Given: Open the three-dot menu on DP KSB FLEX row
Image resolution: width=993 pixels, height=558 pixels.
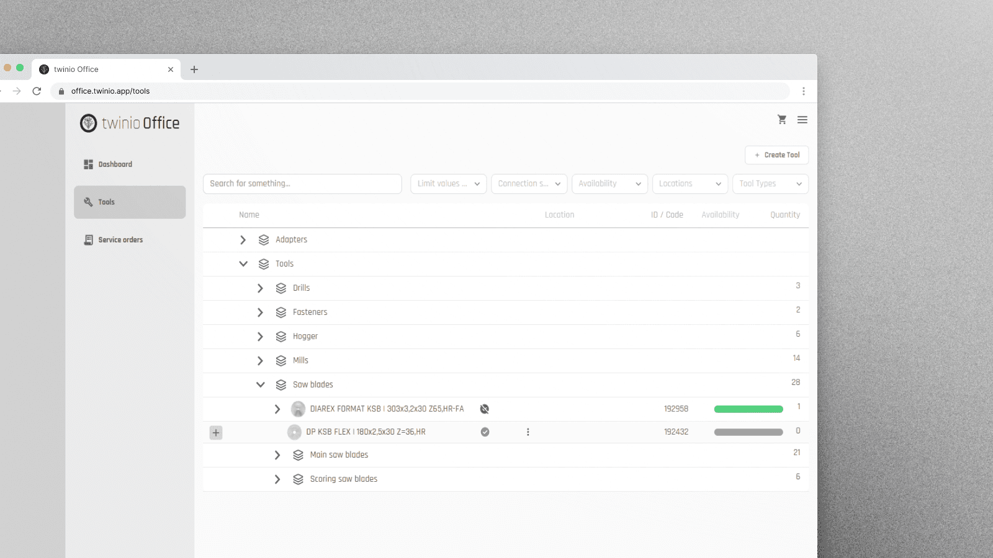Looking at the screenshot, I should pos(528,432).
